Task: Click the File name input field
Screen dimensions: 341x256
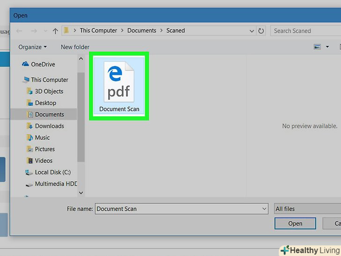Action: 182,209
